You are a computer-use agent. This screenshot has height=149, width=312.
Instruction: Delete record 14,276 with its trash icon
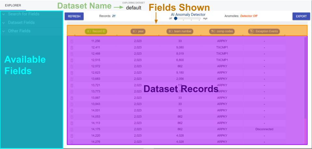pos(72,142)
